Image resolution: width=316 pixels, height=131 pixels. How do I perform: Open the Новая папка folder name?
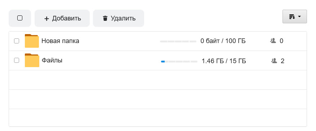[60, 41]
